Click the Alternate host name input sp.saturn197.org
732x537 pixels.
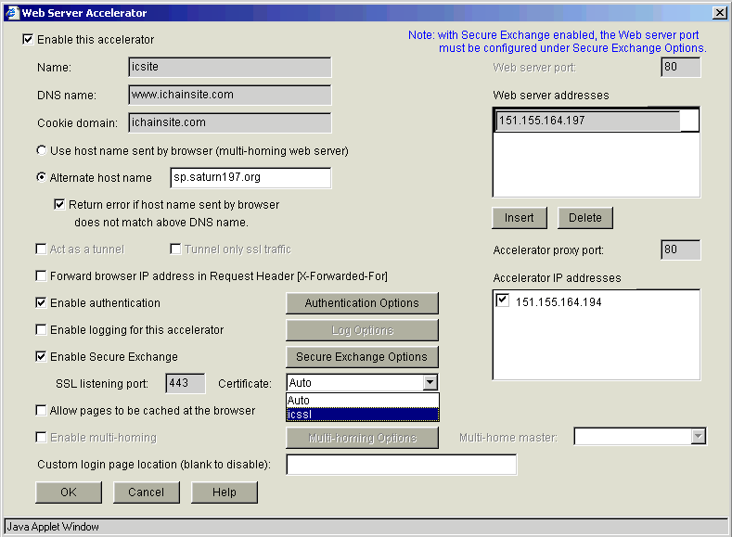click(250, 177)
